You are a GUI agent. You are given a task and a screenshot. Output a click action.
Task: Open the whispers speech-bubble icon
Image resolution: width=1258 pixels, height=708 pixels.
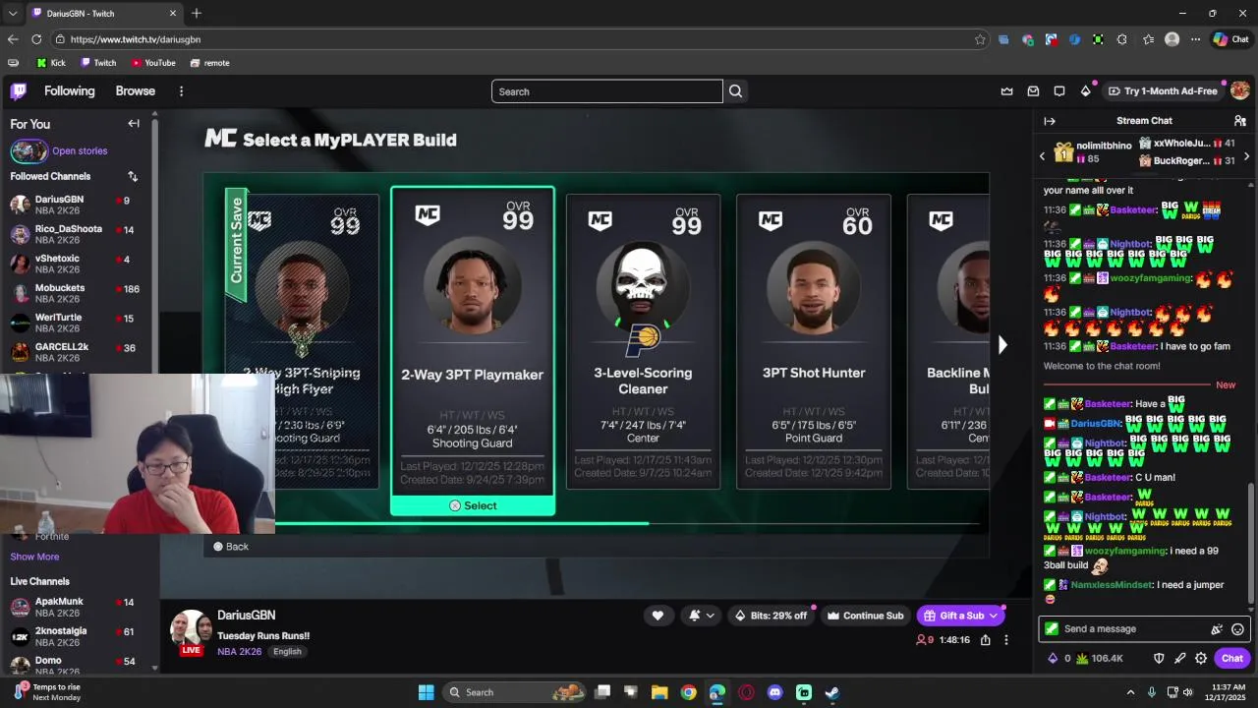(1059, 91)
